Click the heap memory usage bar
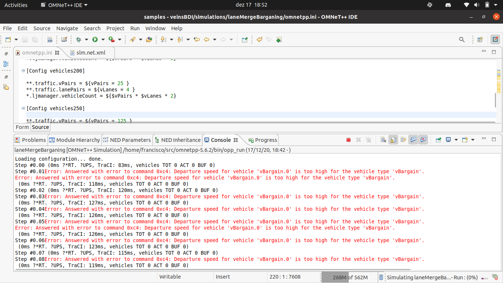Image resolution: width=503 pixels, height=283 pixels. (350, 277)
